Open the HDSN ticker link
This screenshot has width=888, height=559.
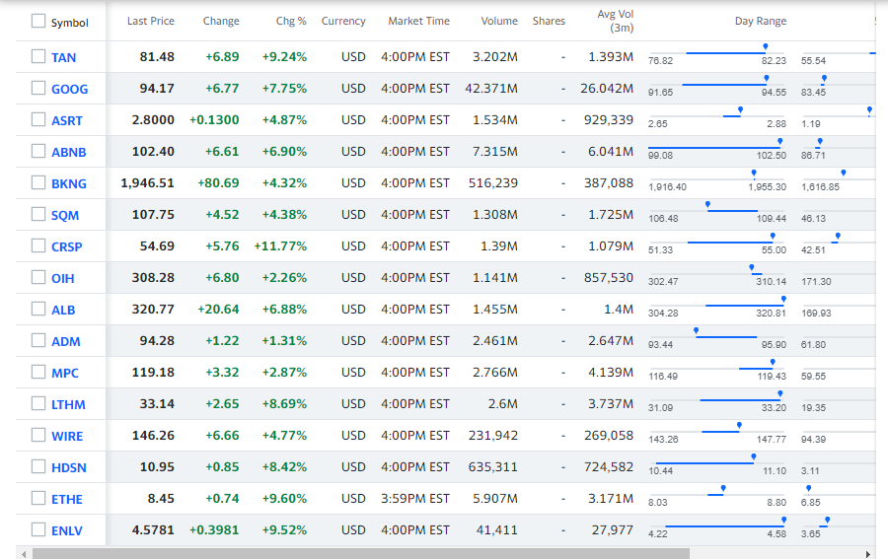coord(69,468)
